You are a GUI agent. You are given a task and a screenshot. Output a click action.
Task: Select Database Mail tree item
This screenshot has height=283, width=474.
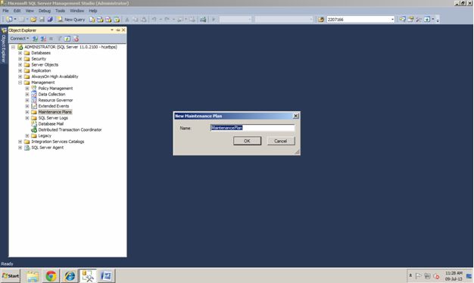click(51, 124)
